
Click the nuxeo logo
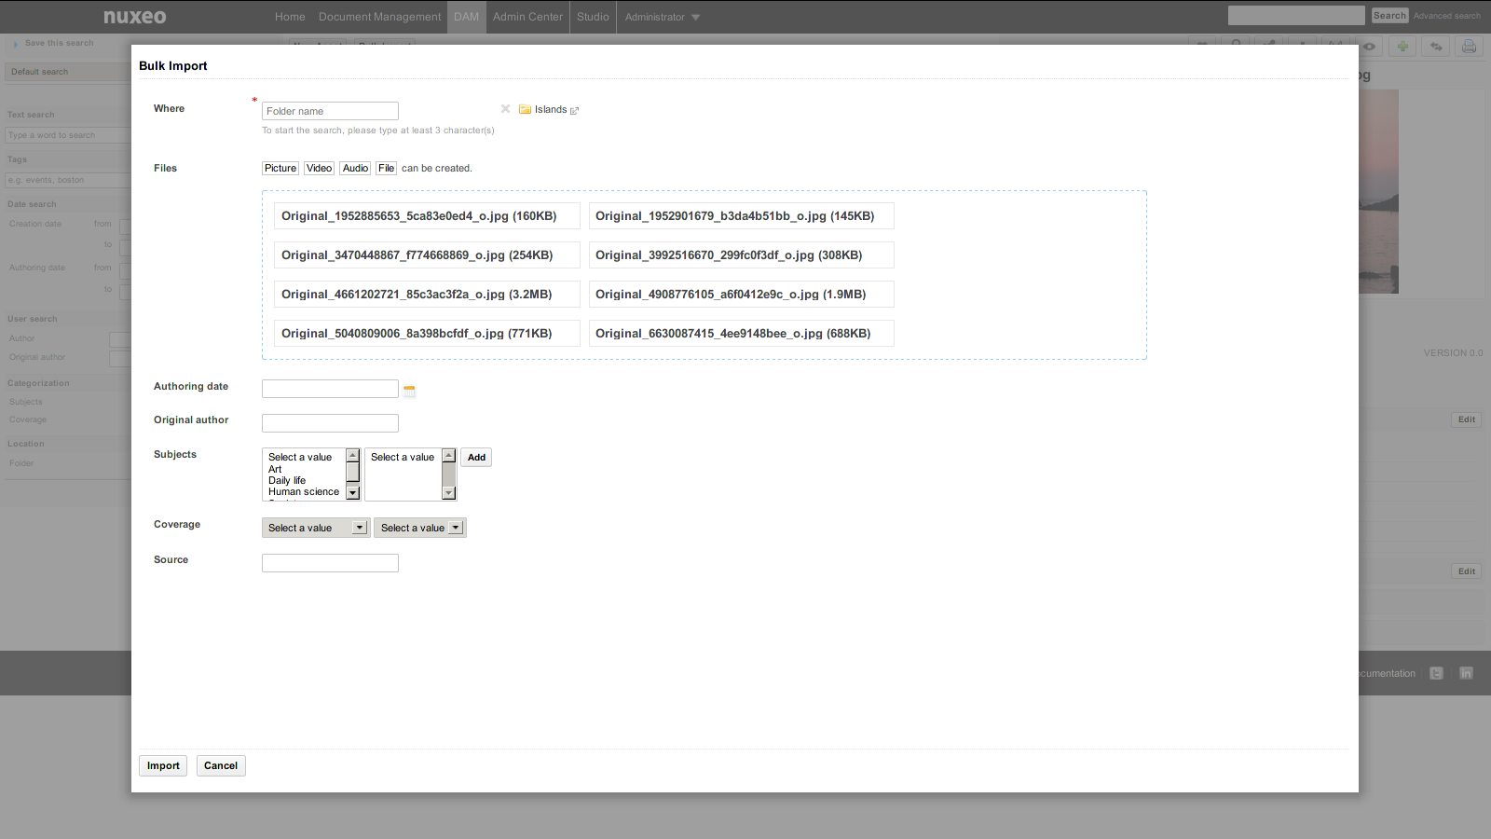(135, 17)
